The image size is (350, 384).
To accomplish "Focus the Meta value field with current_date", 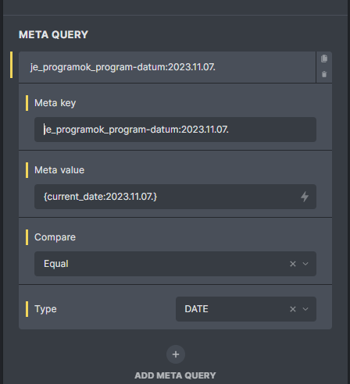I will pos(166,197).
